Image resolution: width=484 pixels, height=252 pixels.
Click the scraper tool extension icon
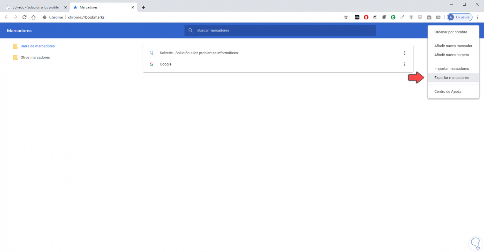[402, 17]
